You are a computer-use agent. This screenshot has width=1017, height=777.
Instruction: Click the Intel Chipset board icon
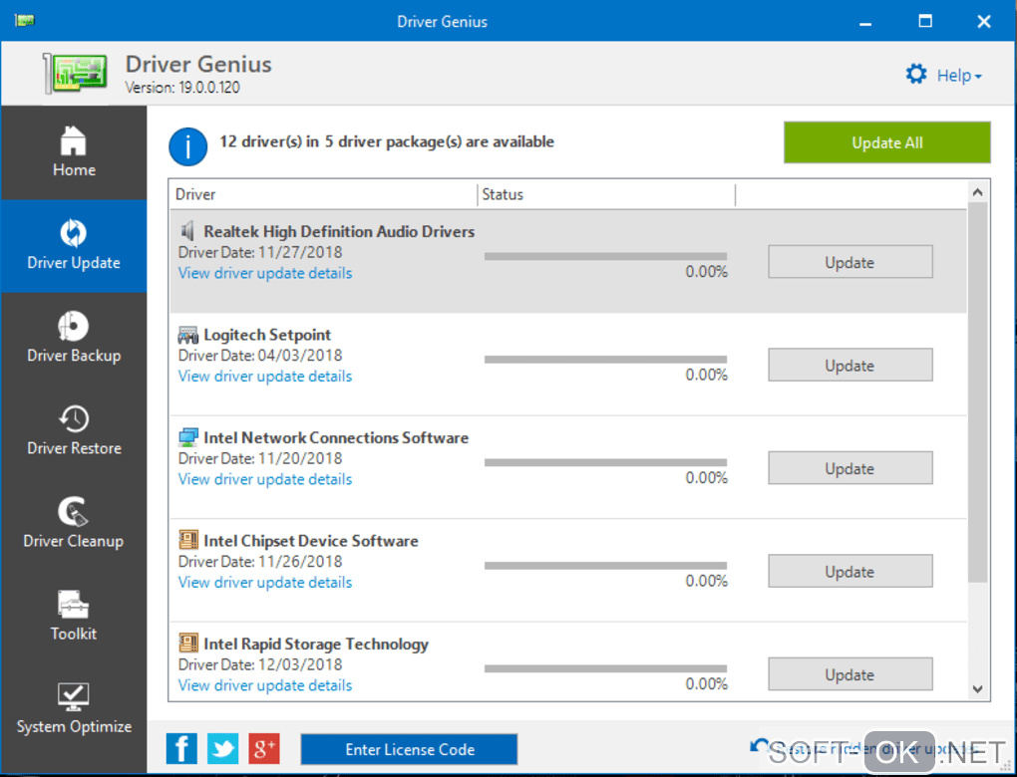(x=188, y=540)
